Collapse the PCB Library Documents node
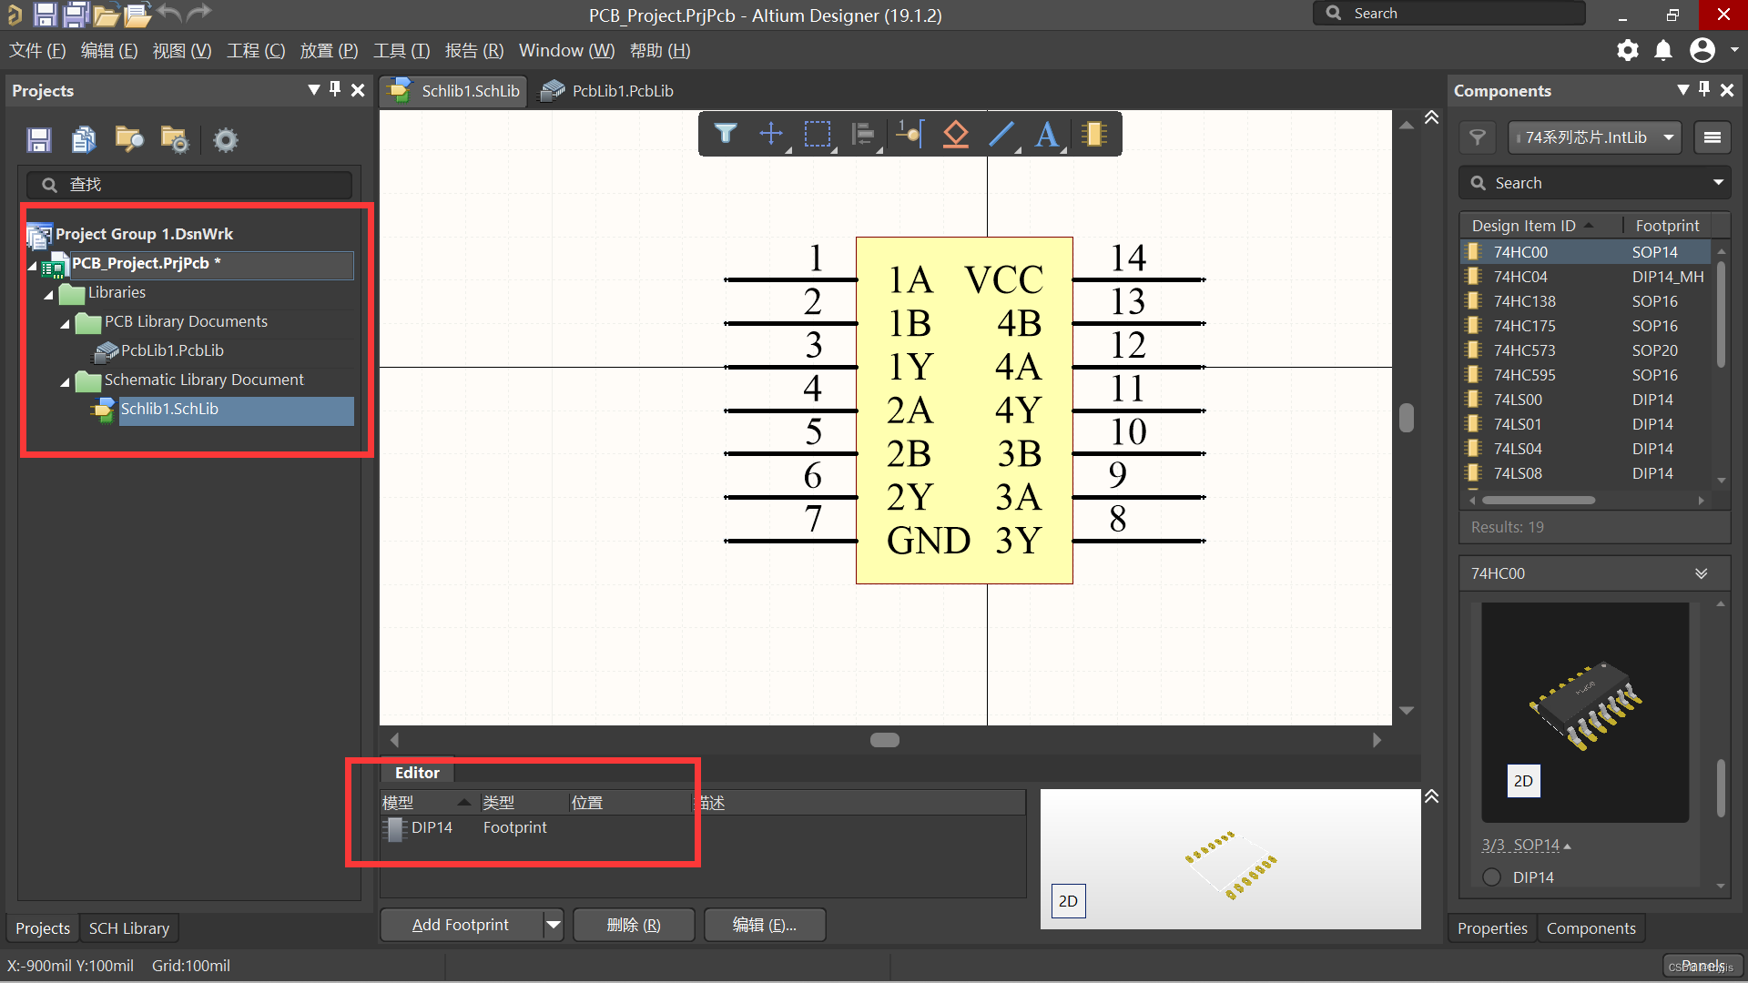1748x983 pixels. point(65,324)
